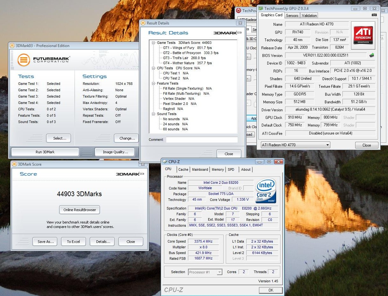Click the 3DMark Score window title icon
This screenshot has height=296, width=388.
pos(14,164)
